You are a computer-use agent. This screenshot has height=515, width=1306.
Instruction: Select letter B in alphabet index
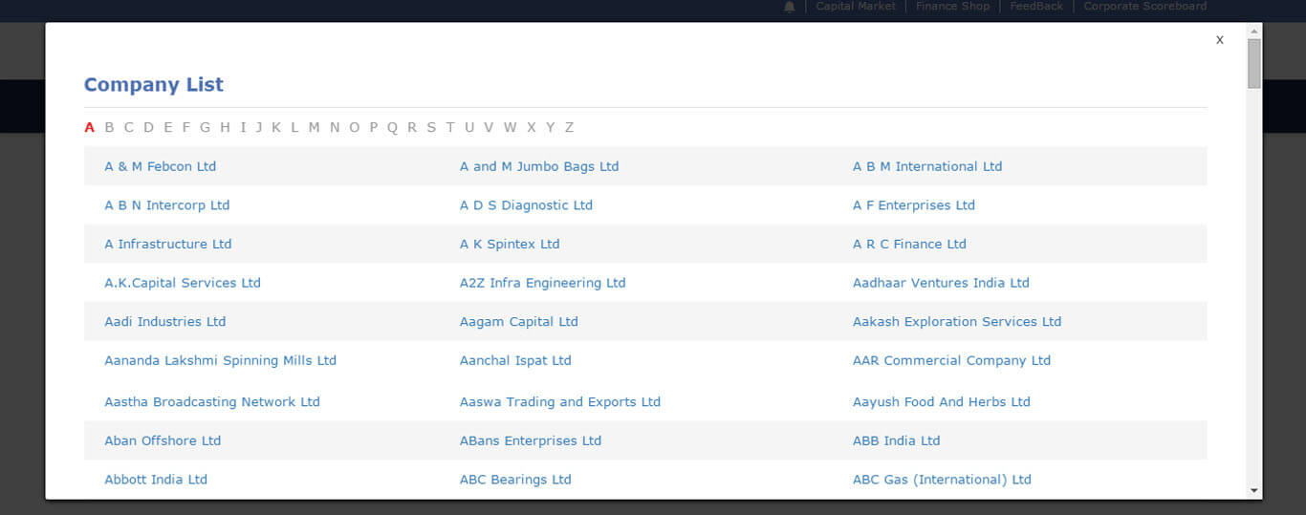(x=109, y=127)
